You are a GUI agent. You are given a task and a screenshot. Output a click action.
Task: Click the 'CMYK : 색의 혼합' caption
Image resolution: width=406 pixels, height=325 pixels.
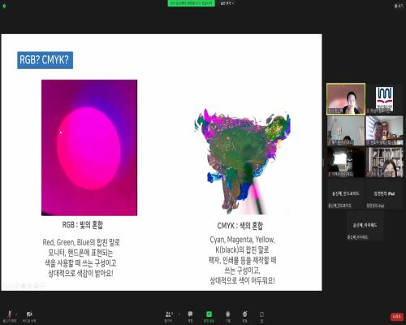click(x=240, y=226)
